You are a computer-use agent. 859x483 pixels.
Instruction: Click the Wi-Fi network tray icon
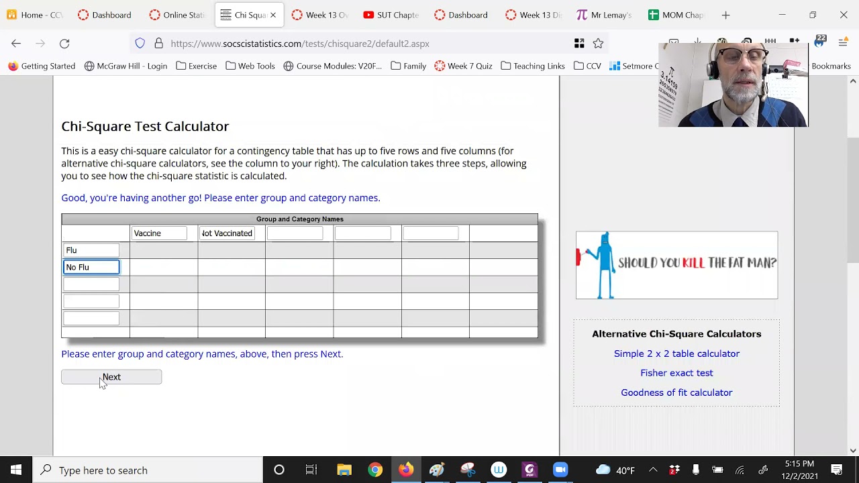pos(740,470)
